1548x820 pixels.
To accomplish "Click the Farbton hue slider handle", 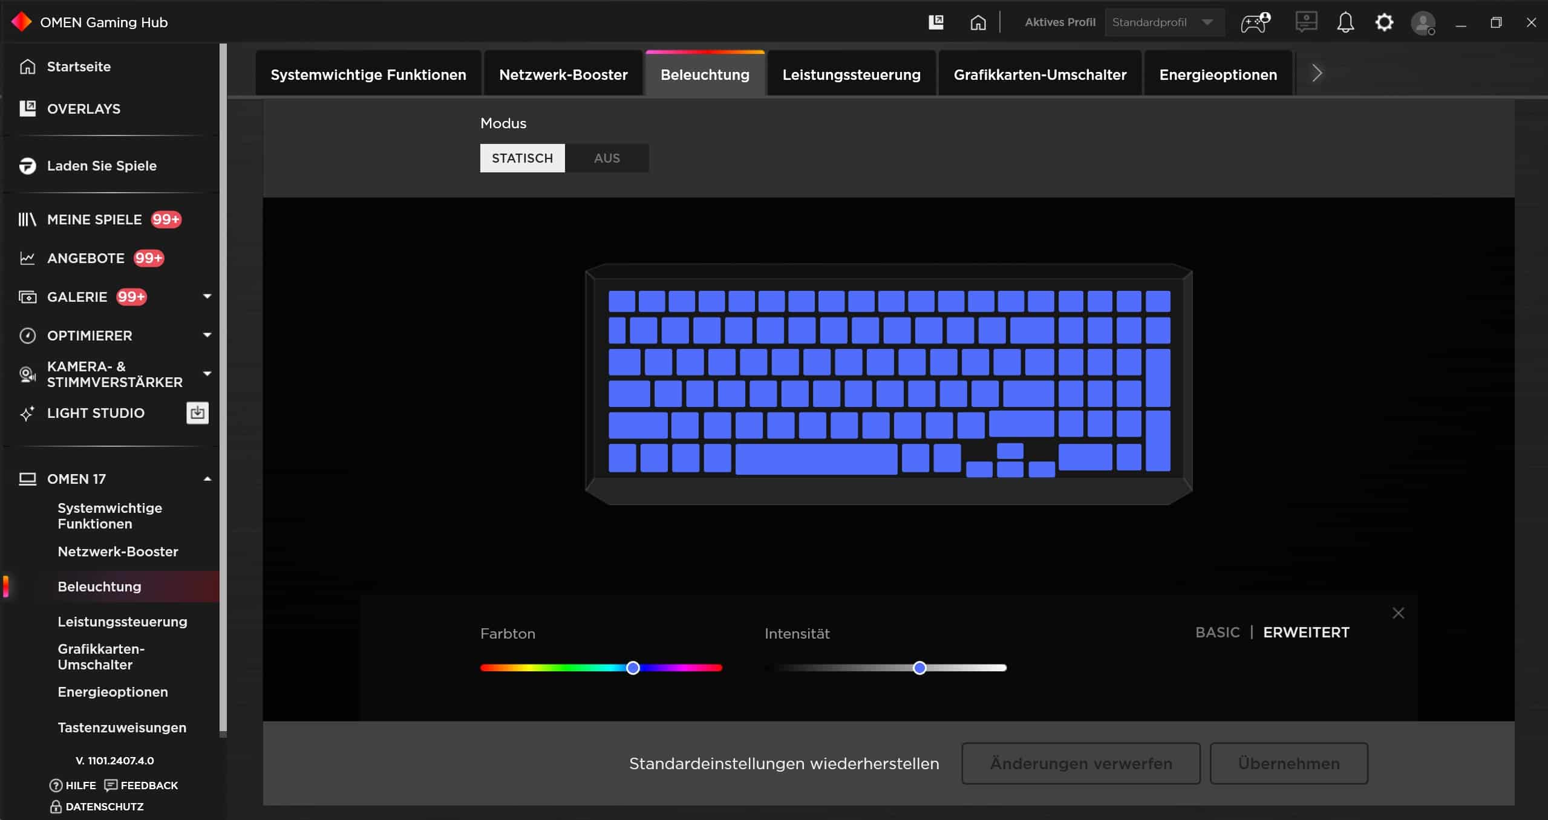I will point(633,668).
